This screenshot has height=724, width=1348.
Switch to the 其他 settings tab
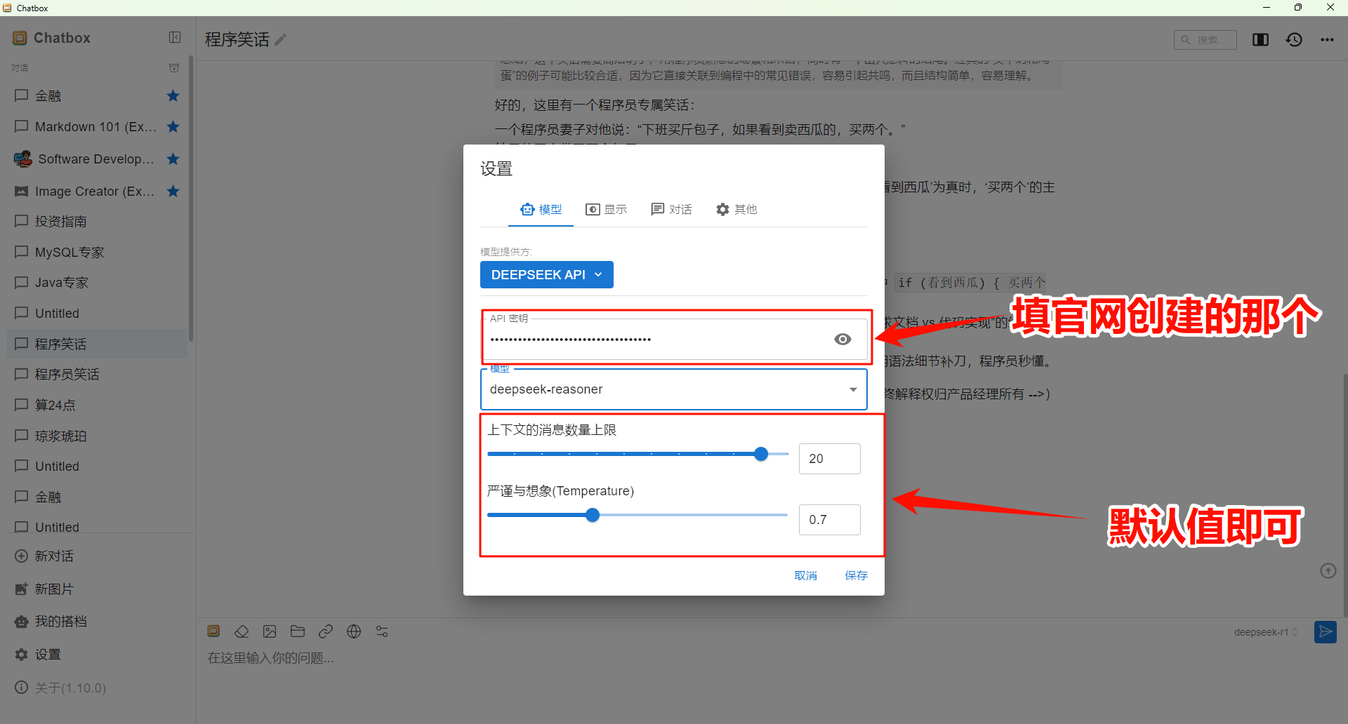736,210
